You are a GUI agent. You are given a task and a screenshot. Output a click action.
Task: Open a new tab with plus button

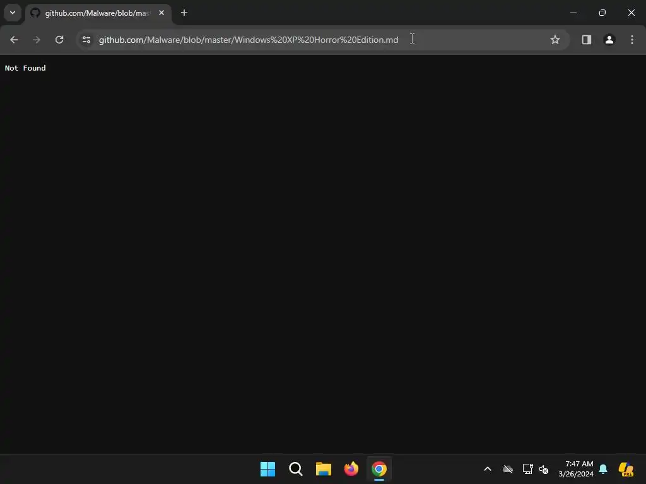(184, 13)
